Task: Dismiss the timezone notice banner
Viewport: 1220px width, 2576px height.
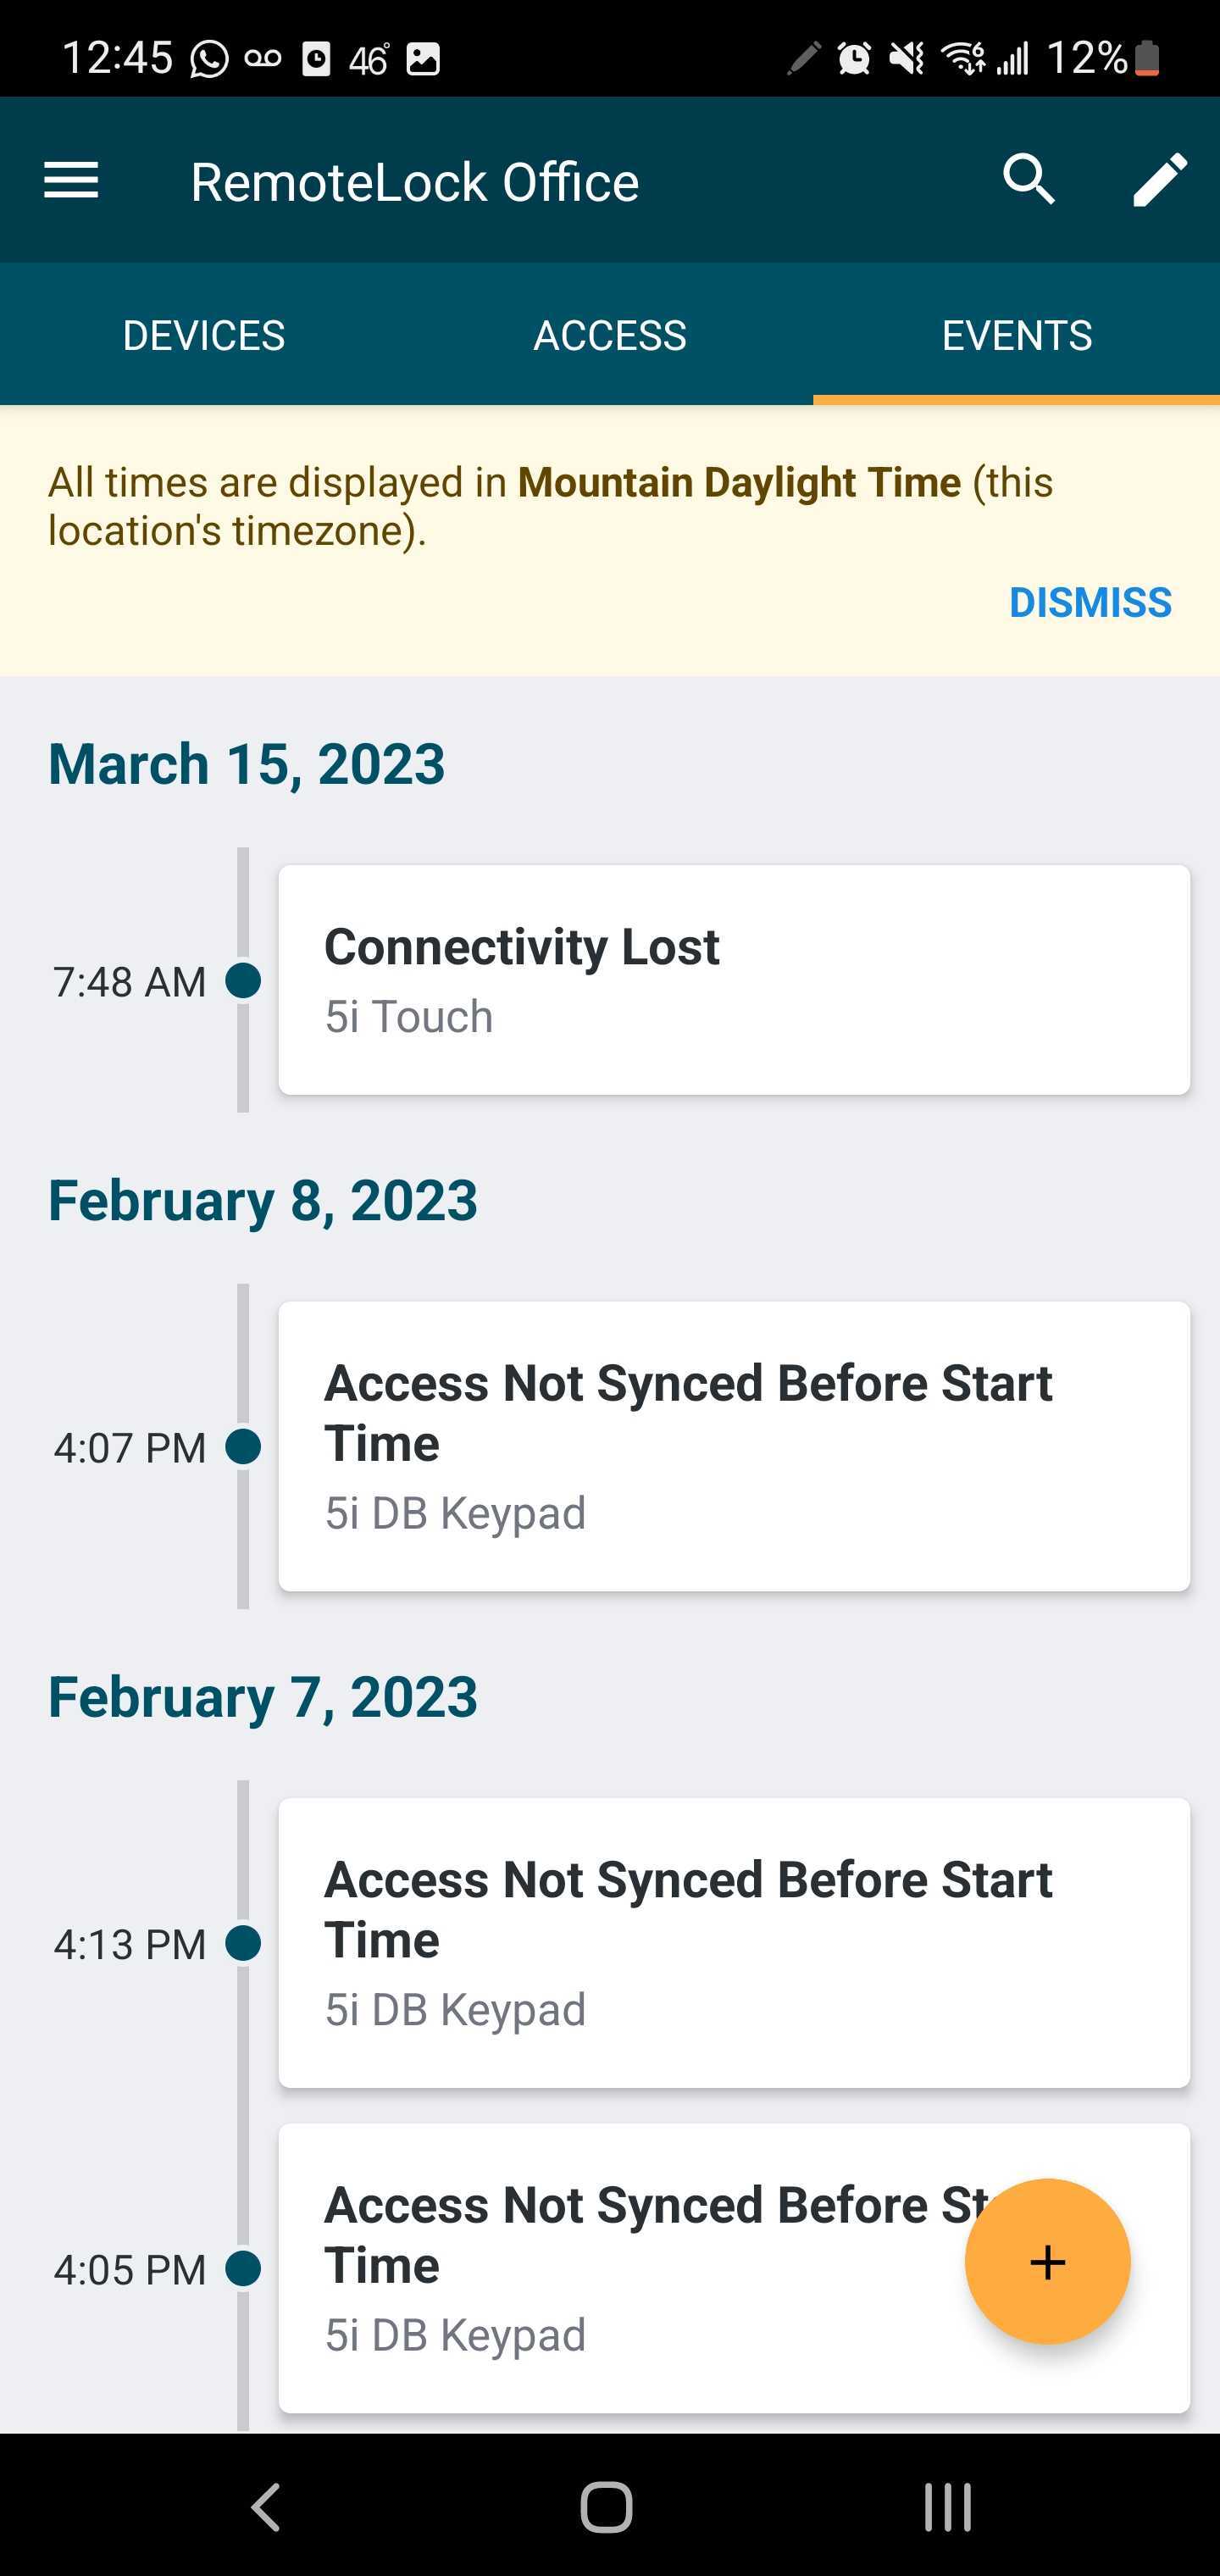Action: pyautogui.click(x=1090, y=602)
